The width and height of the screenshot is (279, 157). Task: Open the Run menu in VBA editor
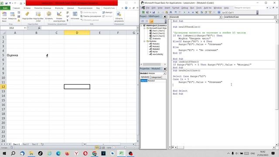coord(192,8)
